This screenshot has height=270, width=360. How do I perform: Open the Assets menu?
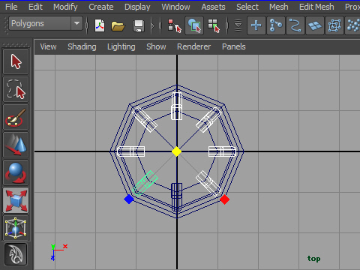(x=213, y=7)
